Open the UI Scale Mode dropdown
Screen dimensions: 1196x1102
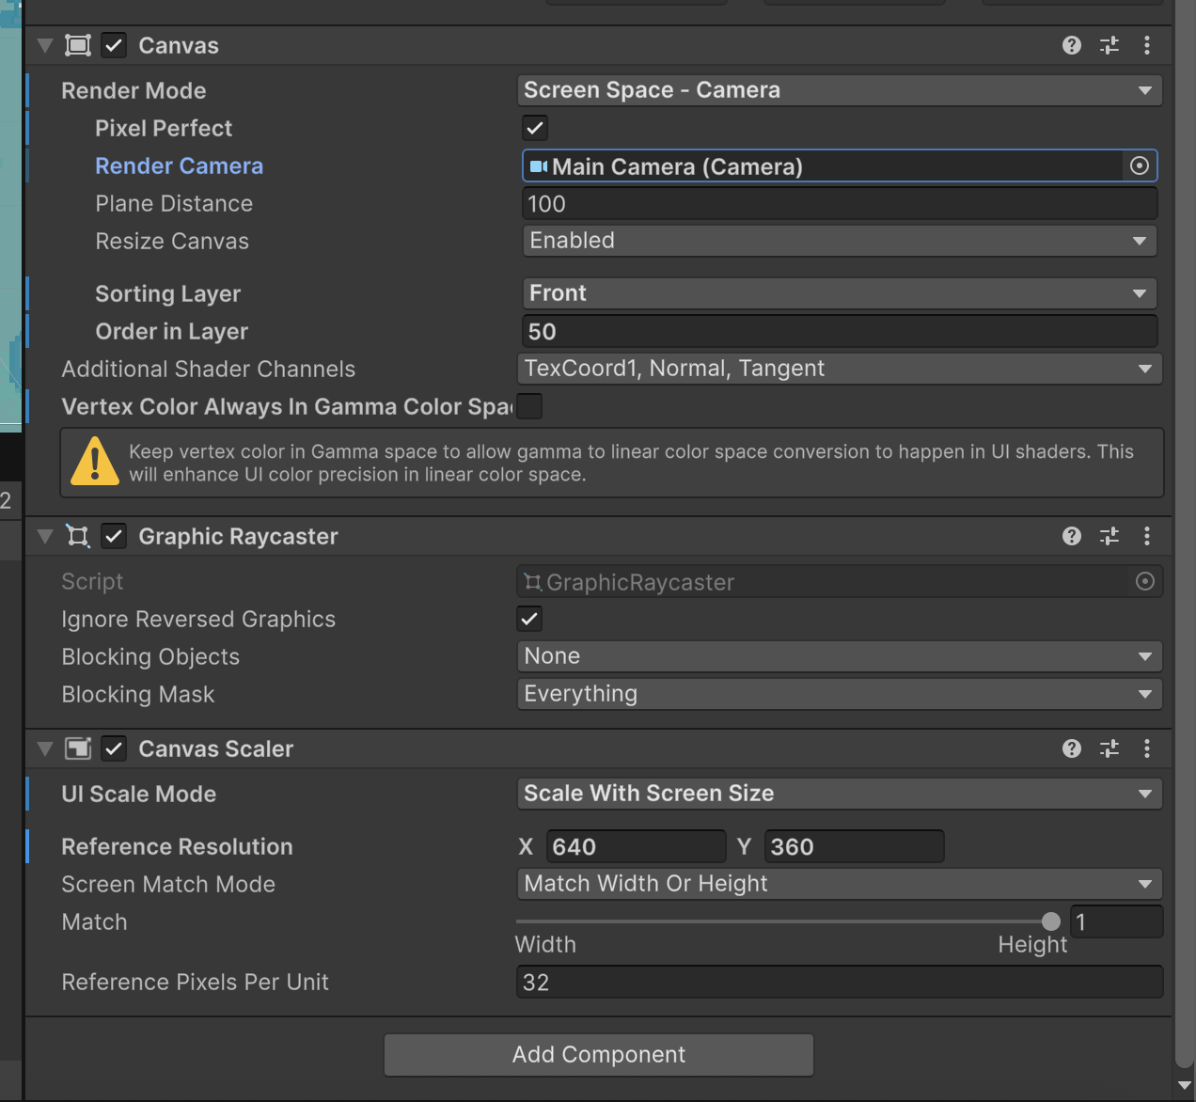click(839, 794)
